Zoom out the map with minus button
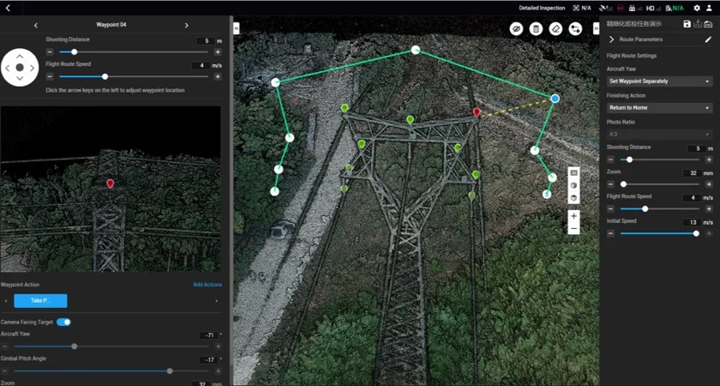 coord(573,228)
